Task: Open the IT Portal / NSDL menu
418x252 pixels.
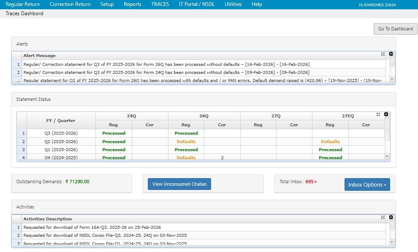Action: (197, 4)
